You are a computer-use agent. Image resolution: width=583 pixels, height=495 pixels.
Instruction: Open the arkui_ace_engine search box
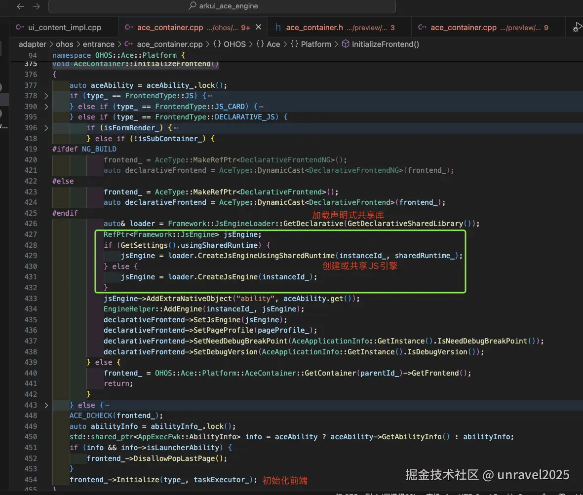click(x=222, y=6)
